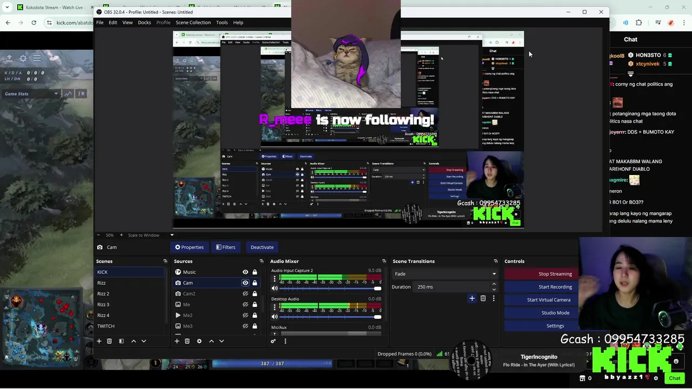Show the Me3 source
This screenshot has height=389, width=692.
tap(245, 326)
